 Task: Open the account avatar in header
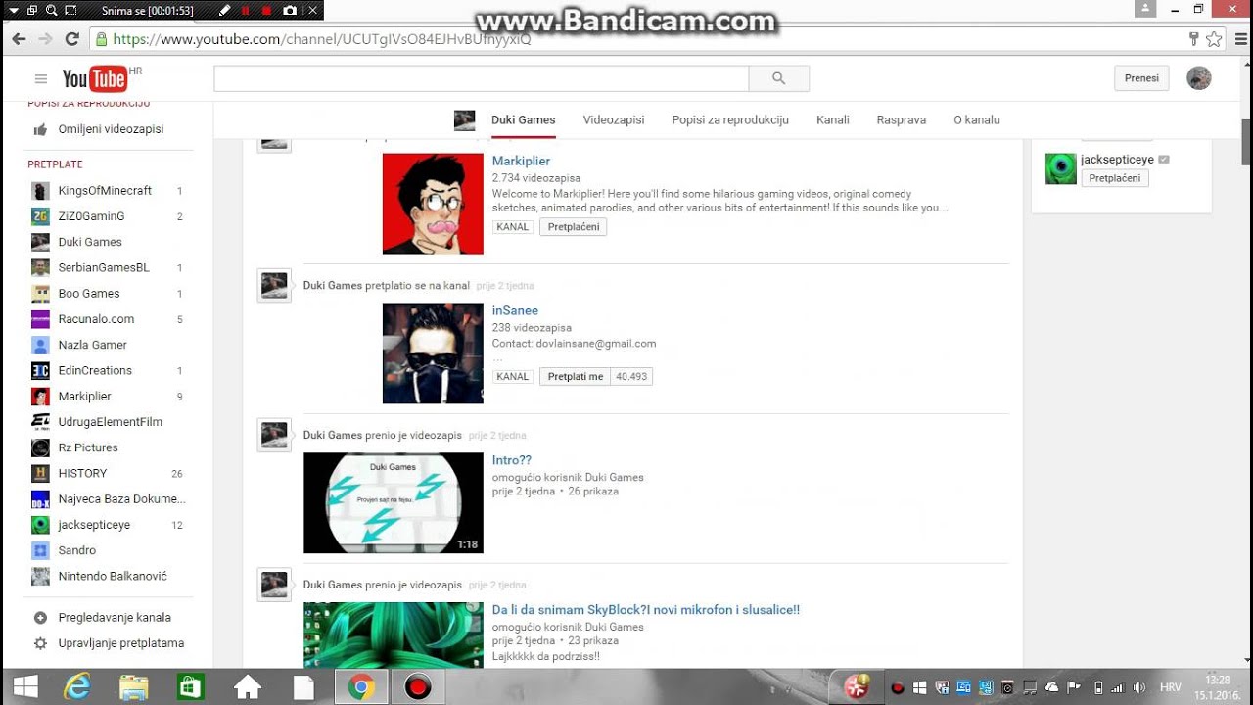pos(1199,78)
